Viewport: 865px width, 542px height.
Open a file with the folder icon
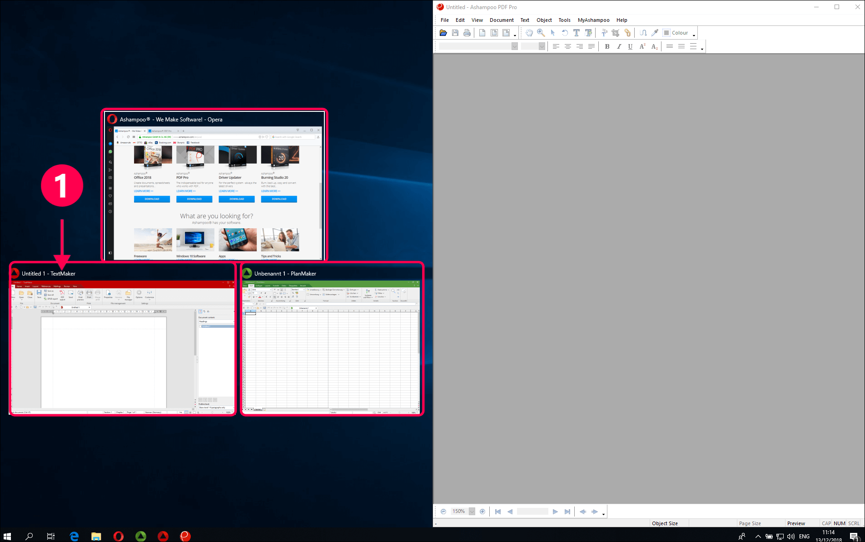[443, 33]
